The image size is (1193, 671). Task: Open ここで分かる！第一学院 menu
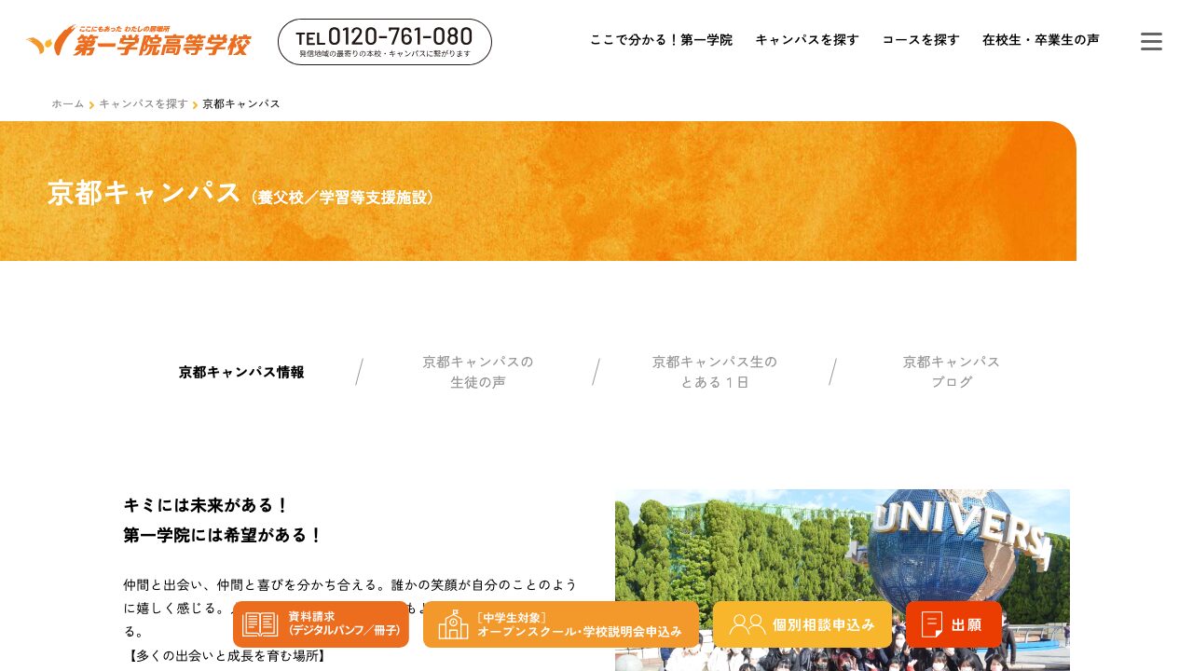pyautogui.click(x=661, y=40)
